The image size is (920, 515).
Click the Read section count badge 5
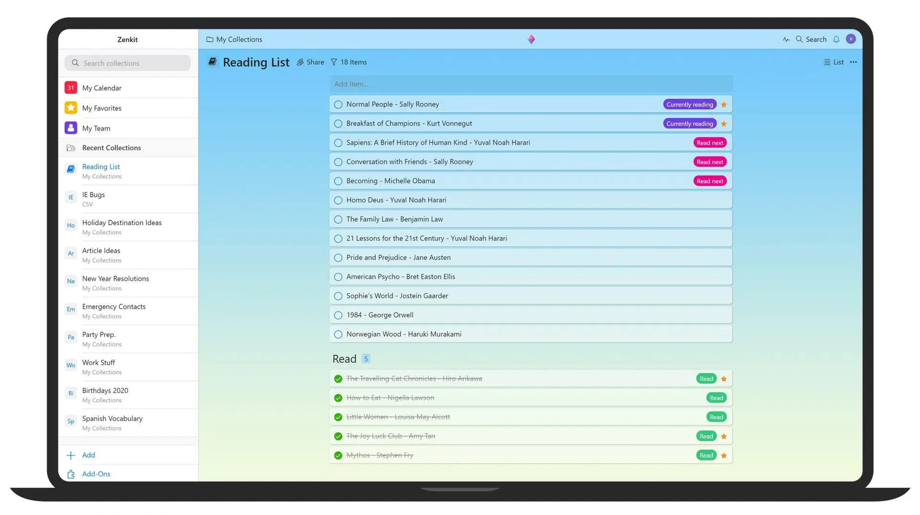click(x=366, y=359)
